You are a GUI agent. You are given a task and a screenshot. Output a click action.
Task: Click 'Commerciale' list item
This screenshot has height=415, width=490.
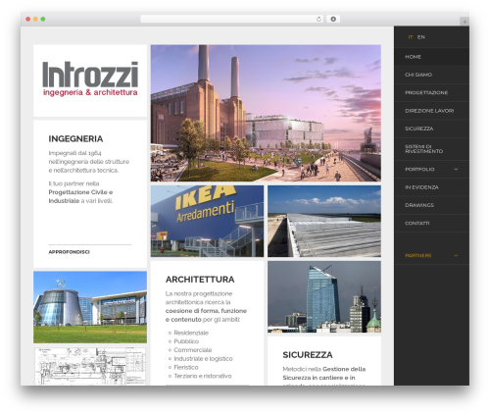(x=193, y=350)
